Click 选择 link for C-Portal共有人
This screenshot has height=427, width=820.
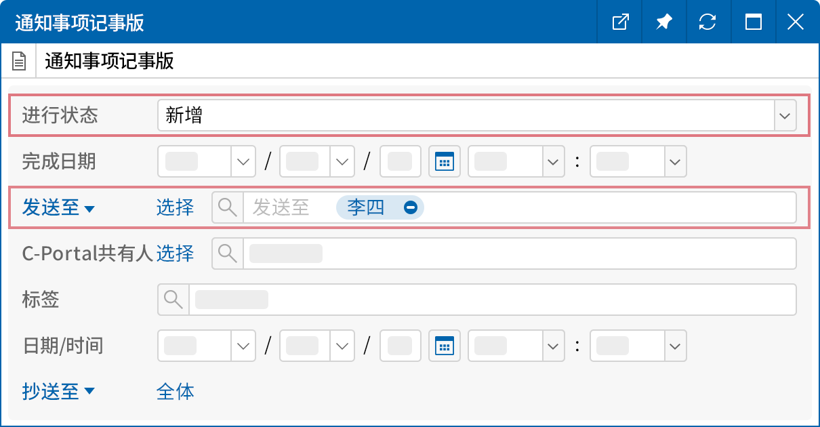175,253
